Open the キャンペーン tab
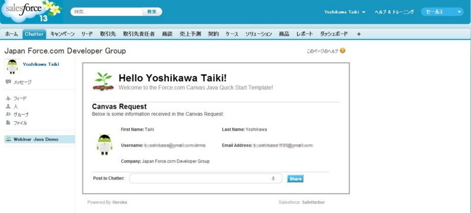Image resolution: width=471 pixels, height=213 pixels. tap(62, 34)
